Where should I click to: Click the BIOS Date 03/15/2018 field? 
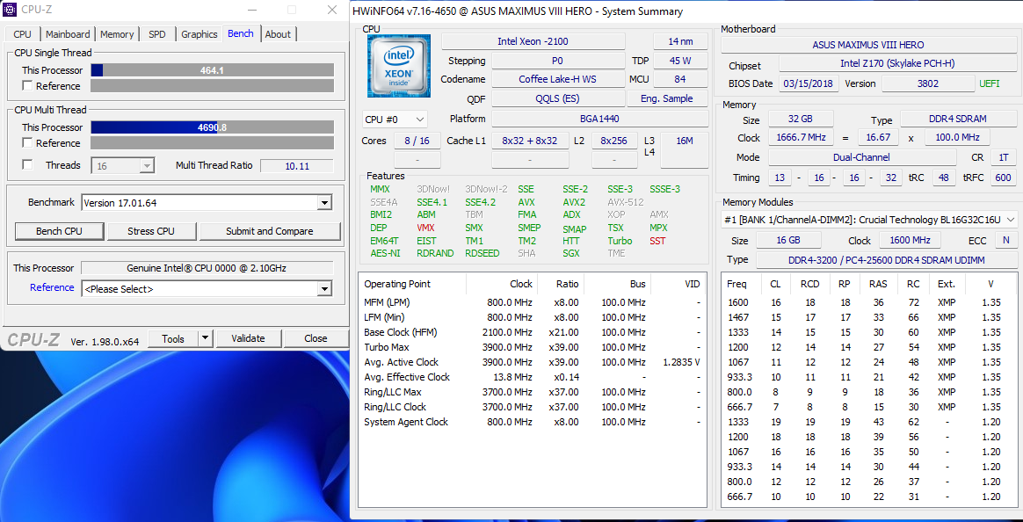(x=809, y=83)
